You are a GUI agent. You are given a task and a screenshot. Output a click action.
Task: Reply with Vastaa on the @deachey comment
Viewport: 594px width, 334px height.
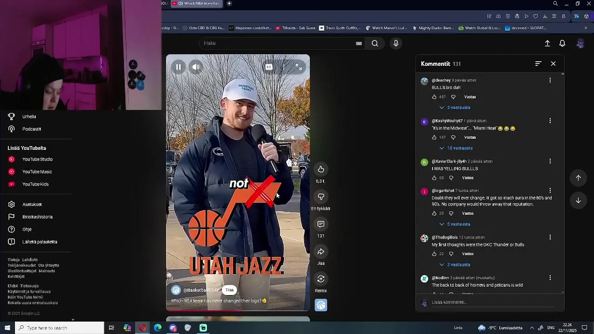470,97
